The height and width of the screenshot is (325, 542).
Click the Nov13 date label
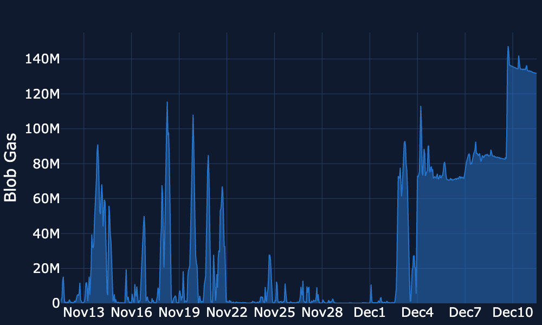(83, 313)
